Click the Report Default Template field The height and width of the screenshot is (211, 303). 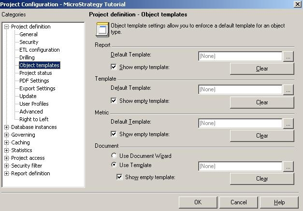(x=240, y=56)
